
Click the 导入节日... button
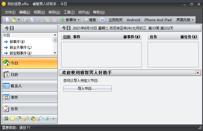87,89
